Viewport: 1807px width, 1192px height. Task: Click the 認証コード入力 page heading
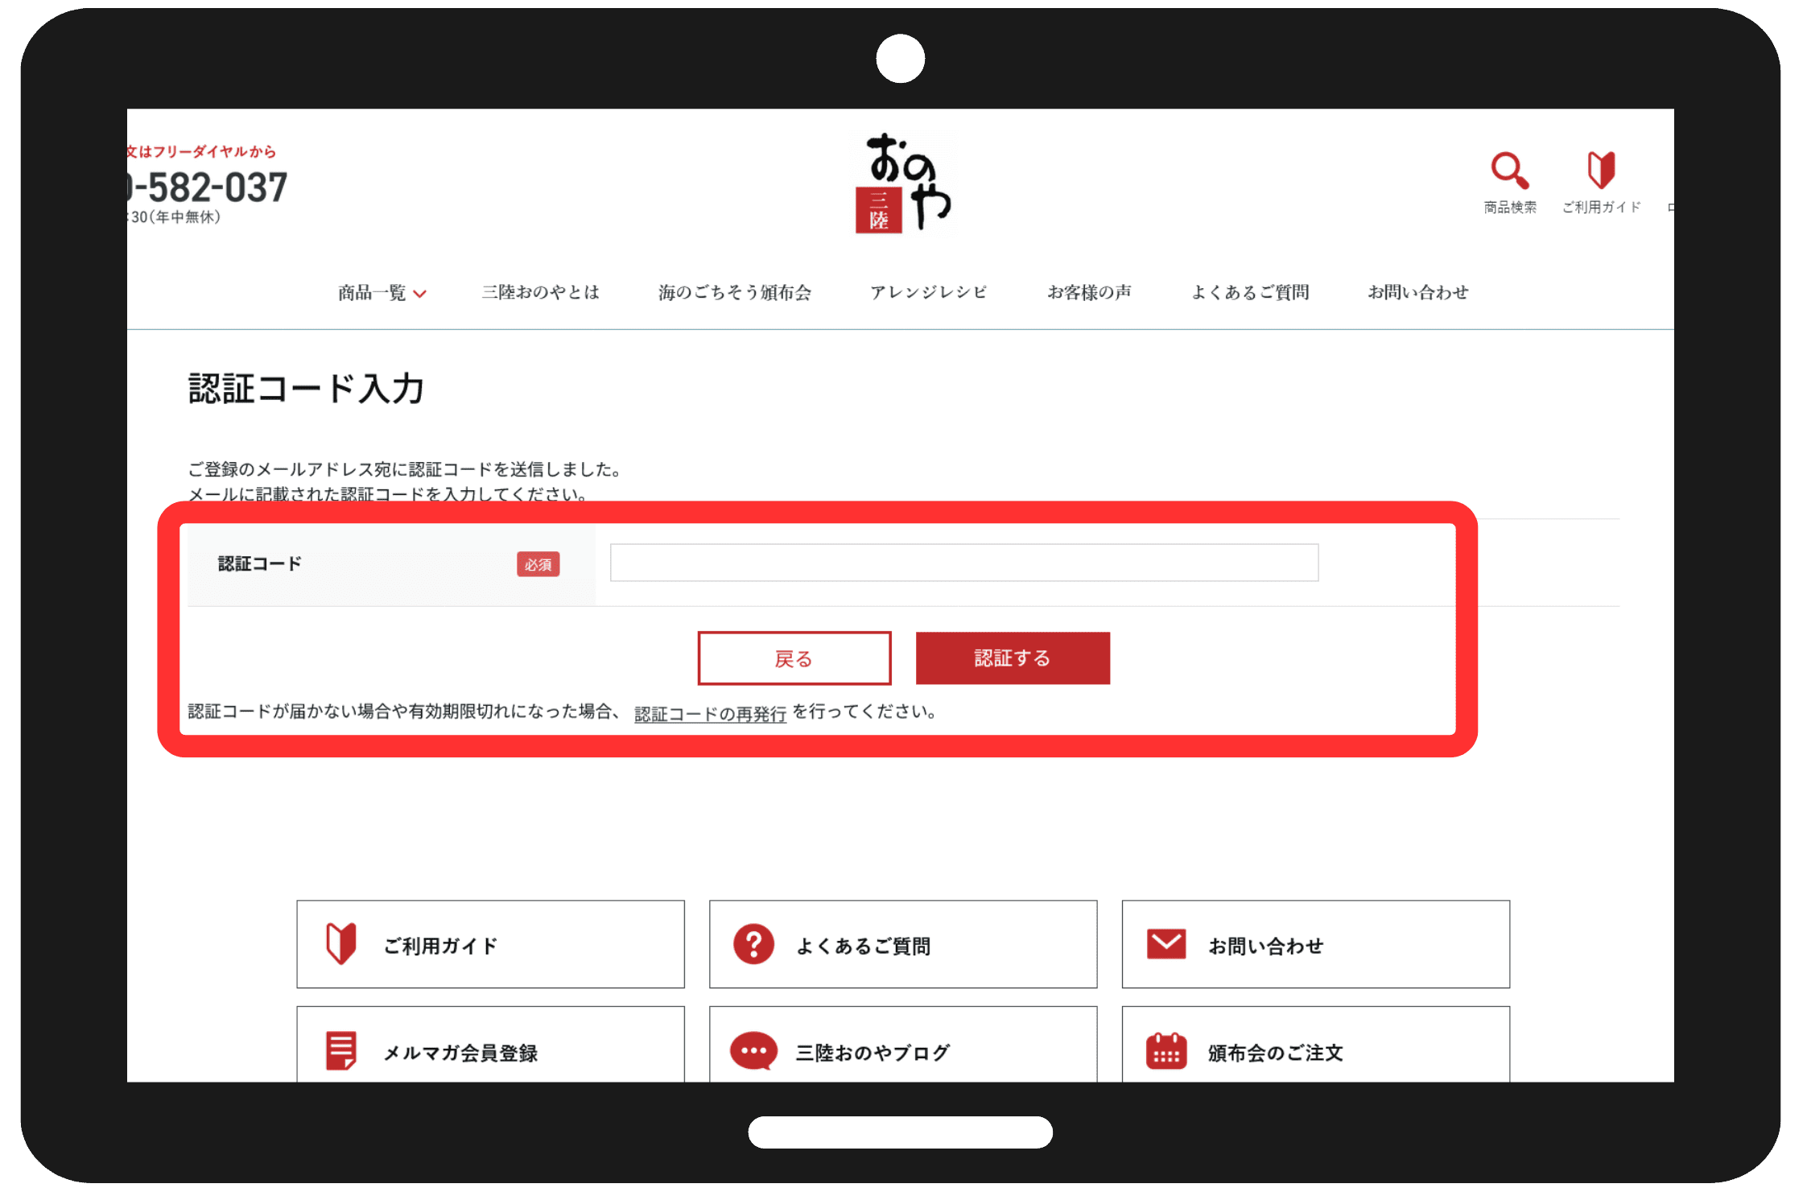[306, 389]
